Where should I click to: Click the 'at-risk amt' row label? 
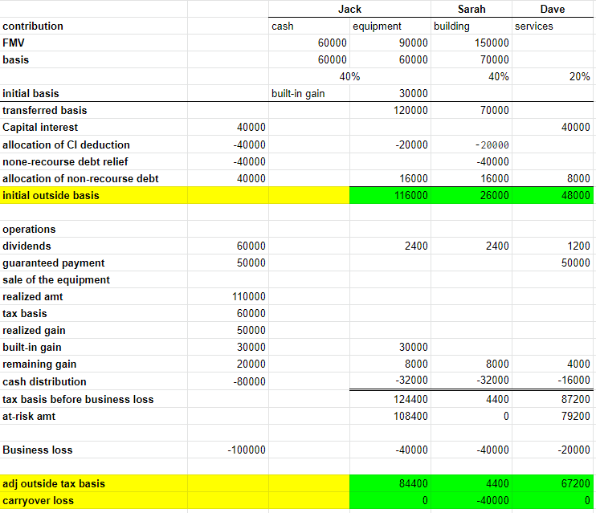point(29,416)
